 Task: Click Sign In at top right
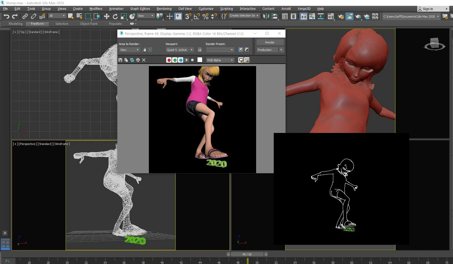point(428,9)
